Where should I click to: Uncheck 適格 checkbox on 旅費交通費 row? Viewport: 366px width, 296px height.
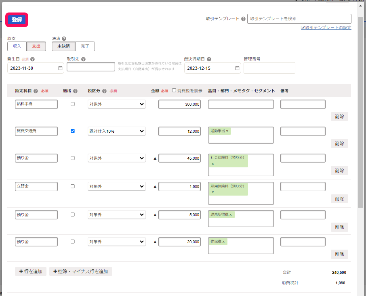tap(73, 131)
